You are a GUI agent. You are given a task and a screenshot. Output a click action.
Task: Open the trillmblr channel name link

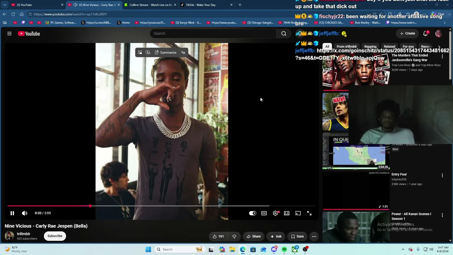point(23,234)
